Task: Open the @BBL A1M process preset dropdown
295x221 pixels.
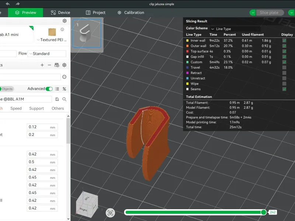Action: pyautogui.click(x=26, y=99)
